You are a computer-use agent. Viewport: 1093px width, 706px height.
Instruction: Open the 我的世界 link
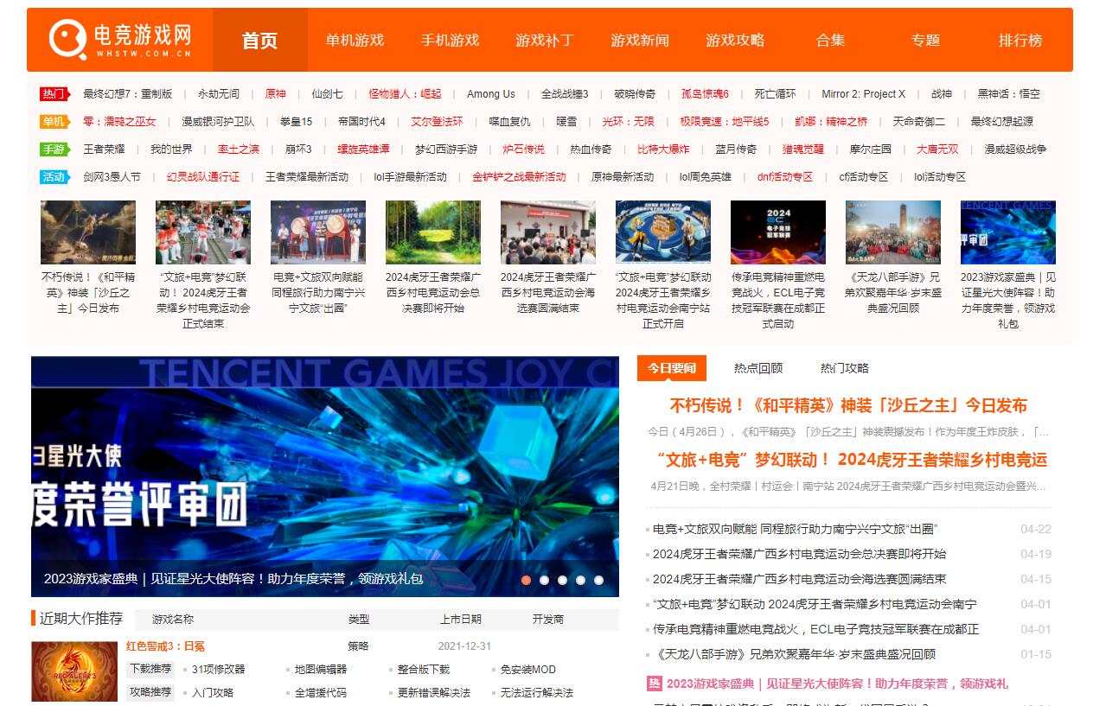tap(171, 149)
